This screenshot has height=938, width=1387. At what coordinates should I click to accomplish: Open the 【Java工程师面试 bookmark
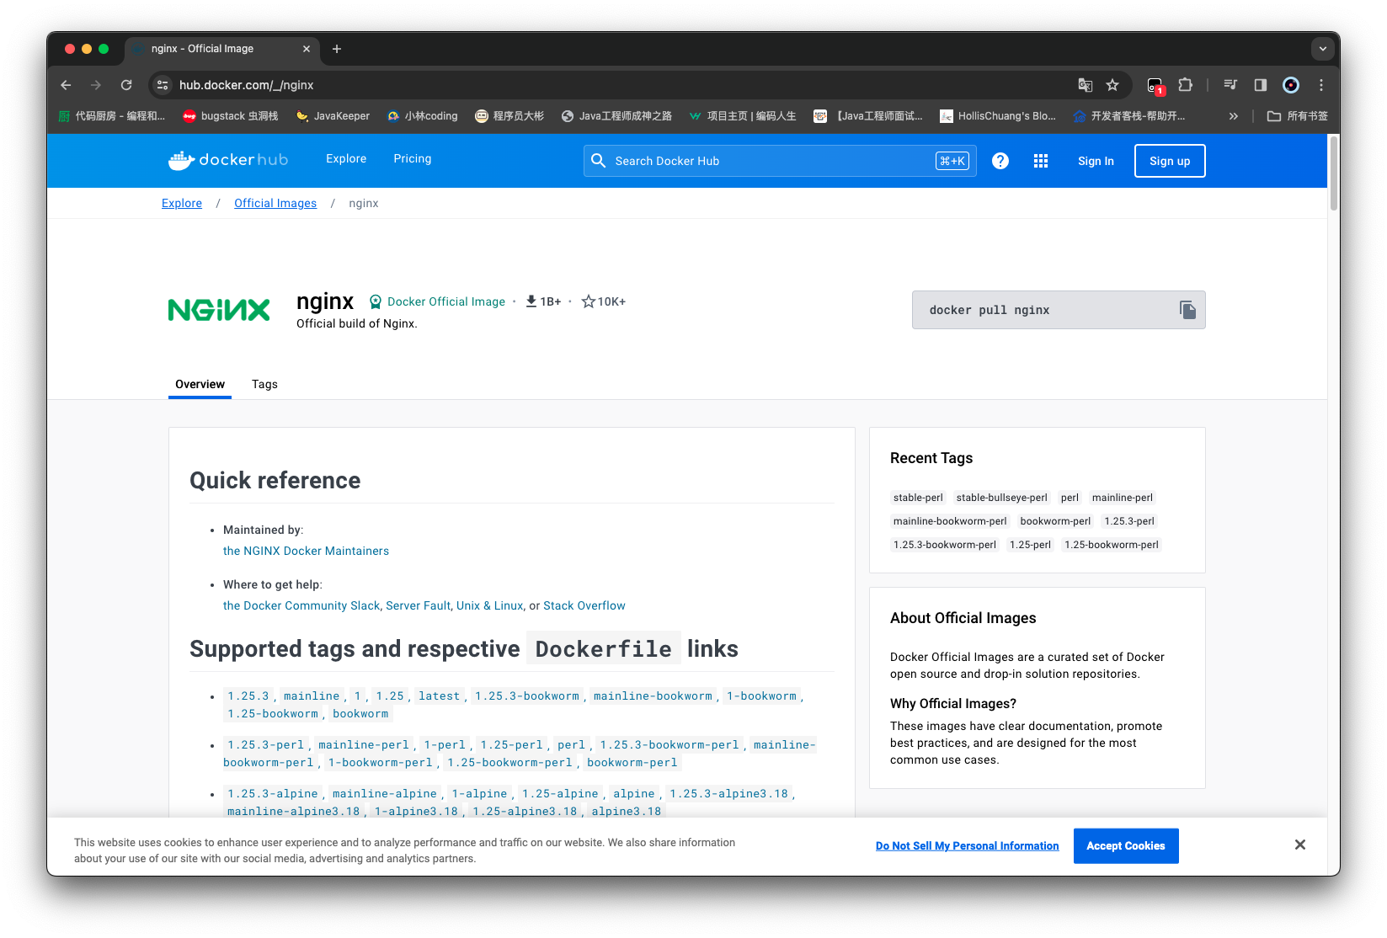(868, 116)
